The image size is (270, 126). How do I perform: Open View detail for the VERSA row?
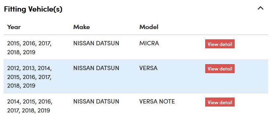[220, 68]
